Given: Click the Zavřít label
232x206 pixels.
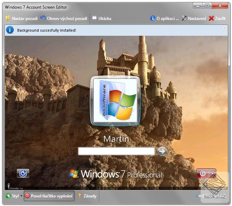Looking at the screenshot, I should (x=220, y=19).
